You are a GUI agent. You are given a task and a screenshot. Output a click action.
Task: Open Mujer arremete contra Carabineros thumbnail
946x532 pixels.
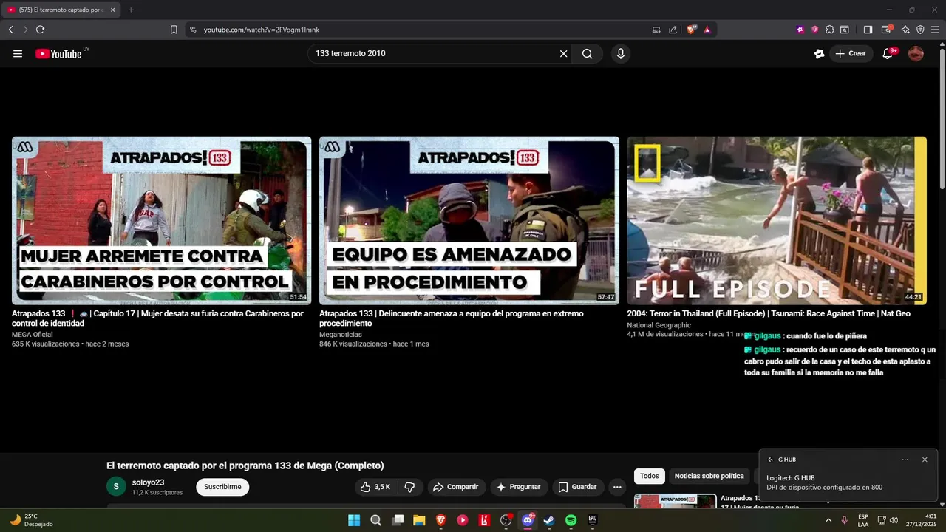tap(161, 220)
